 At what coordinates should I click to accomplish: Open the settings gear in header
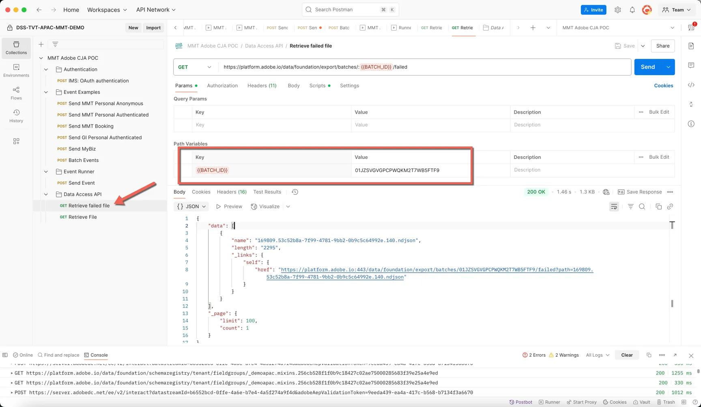tap(617, 10)
